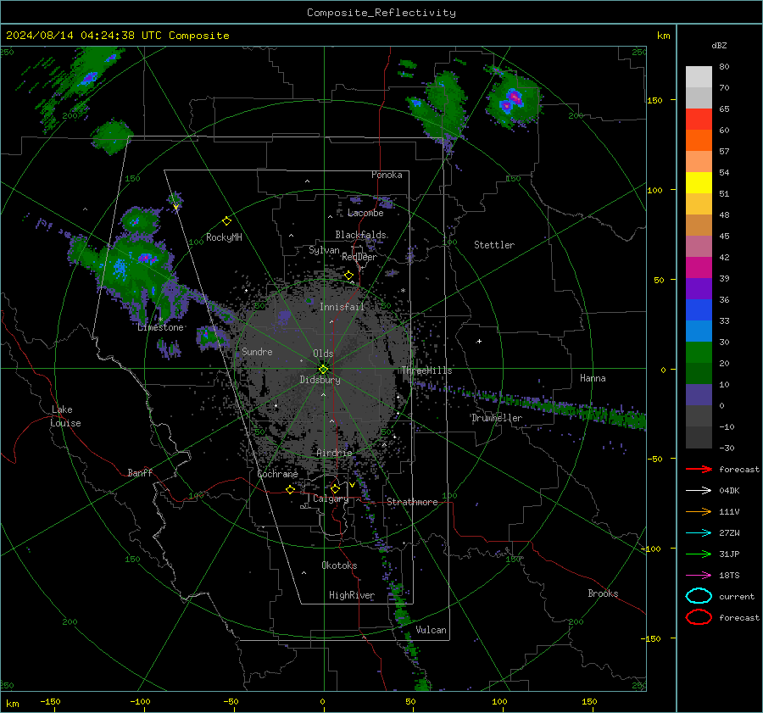Select the bright yellow legend swatch
Image resolution: width=763 pixels, height=713 pixels.
[x=699, y=182]
